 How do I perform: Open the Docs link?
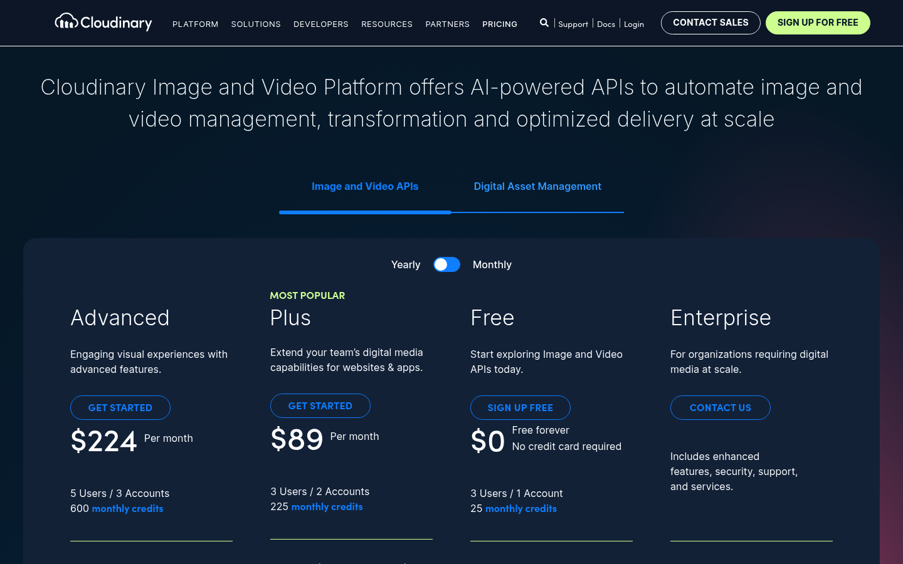click(x=606, y=24)
